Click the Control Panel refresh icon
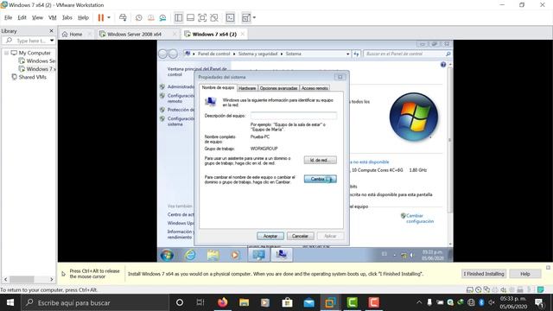This screenshot has height=311, width=553. pos(356,54)
